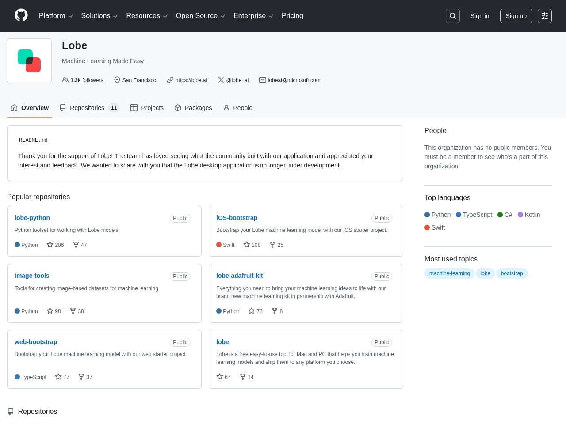Click the star icon on lobe repository
This screenshot has height=424, width=566.
[x=220, y=377]
